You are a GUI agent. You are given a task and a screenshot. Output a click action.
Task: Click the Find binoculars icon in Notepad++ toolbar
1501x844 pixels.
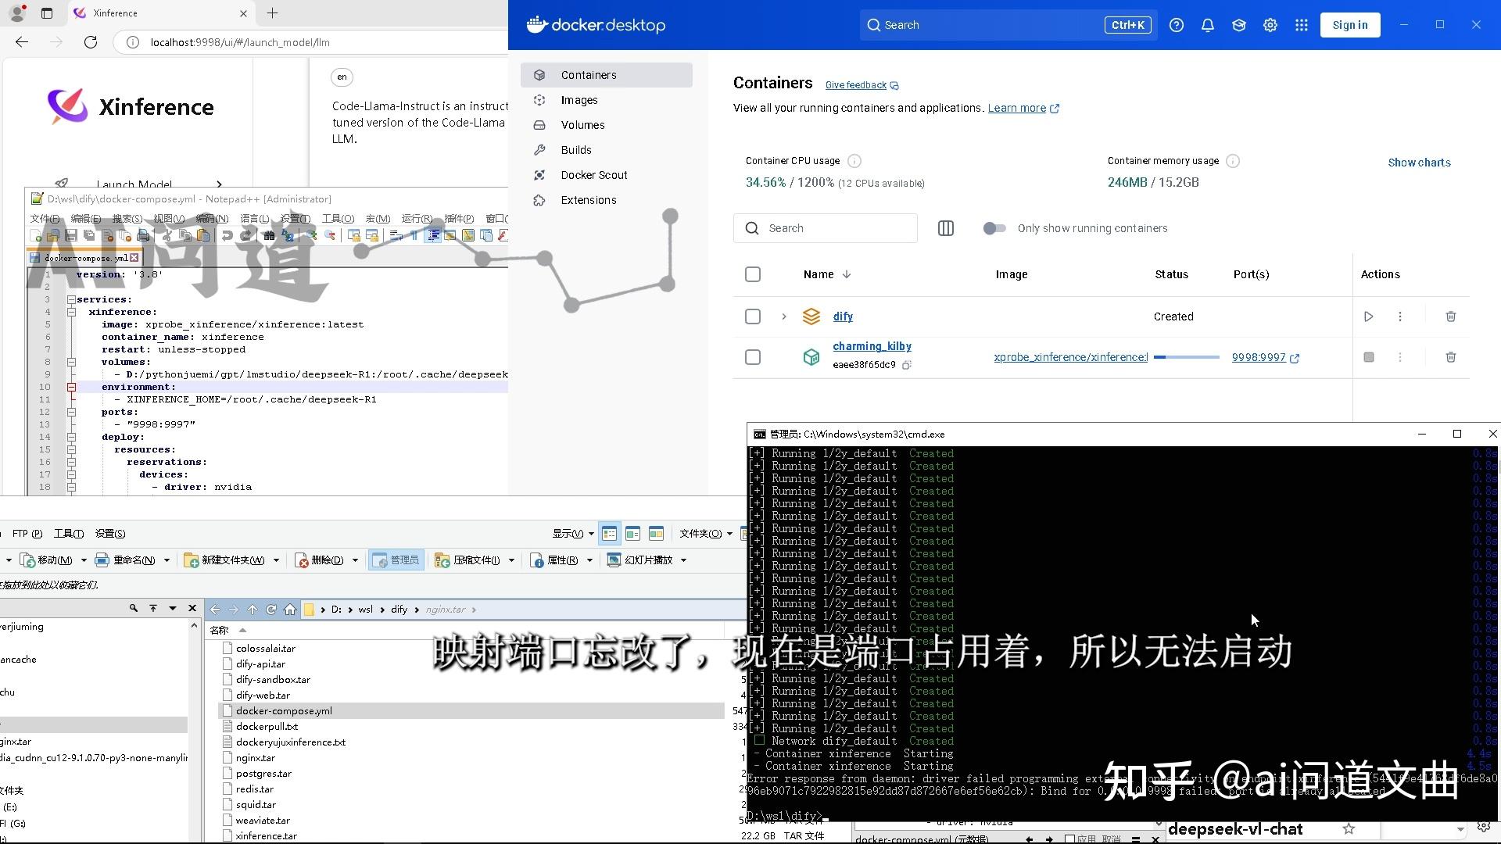[x=269, y=236]
